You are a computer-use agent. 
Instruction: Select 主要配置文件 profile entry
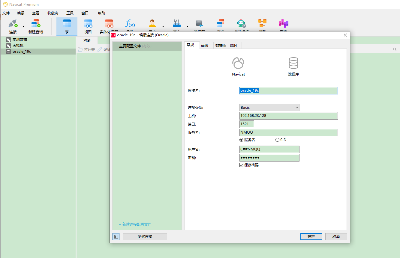point(147,46)
